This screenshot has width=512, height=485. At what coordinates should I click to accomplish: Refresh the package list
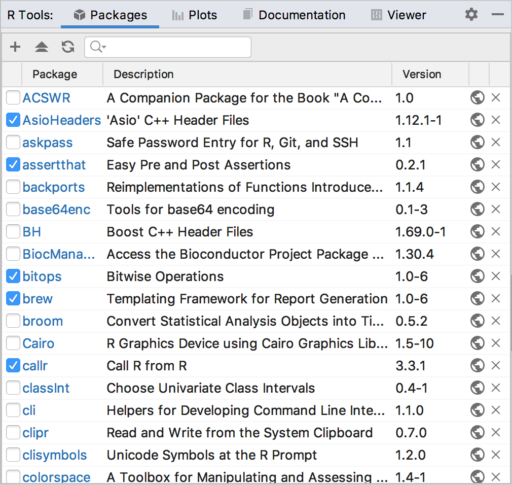click(67, 47)
